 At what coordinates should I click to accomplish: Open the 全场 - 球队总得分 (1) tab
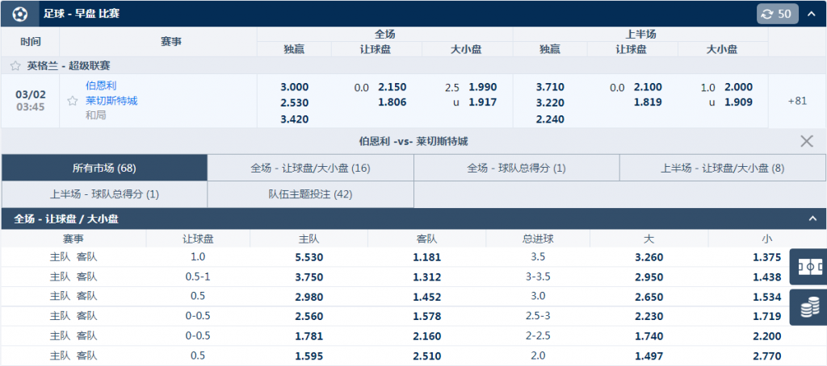(x=516, y=168)
